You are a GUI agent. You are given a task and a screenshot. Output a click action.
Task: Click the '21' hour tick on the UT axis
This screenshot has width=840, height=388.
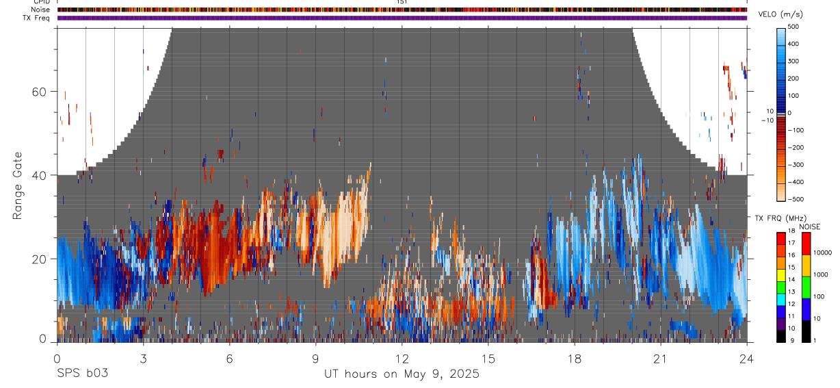660,359
